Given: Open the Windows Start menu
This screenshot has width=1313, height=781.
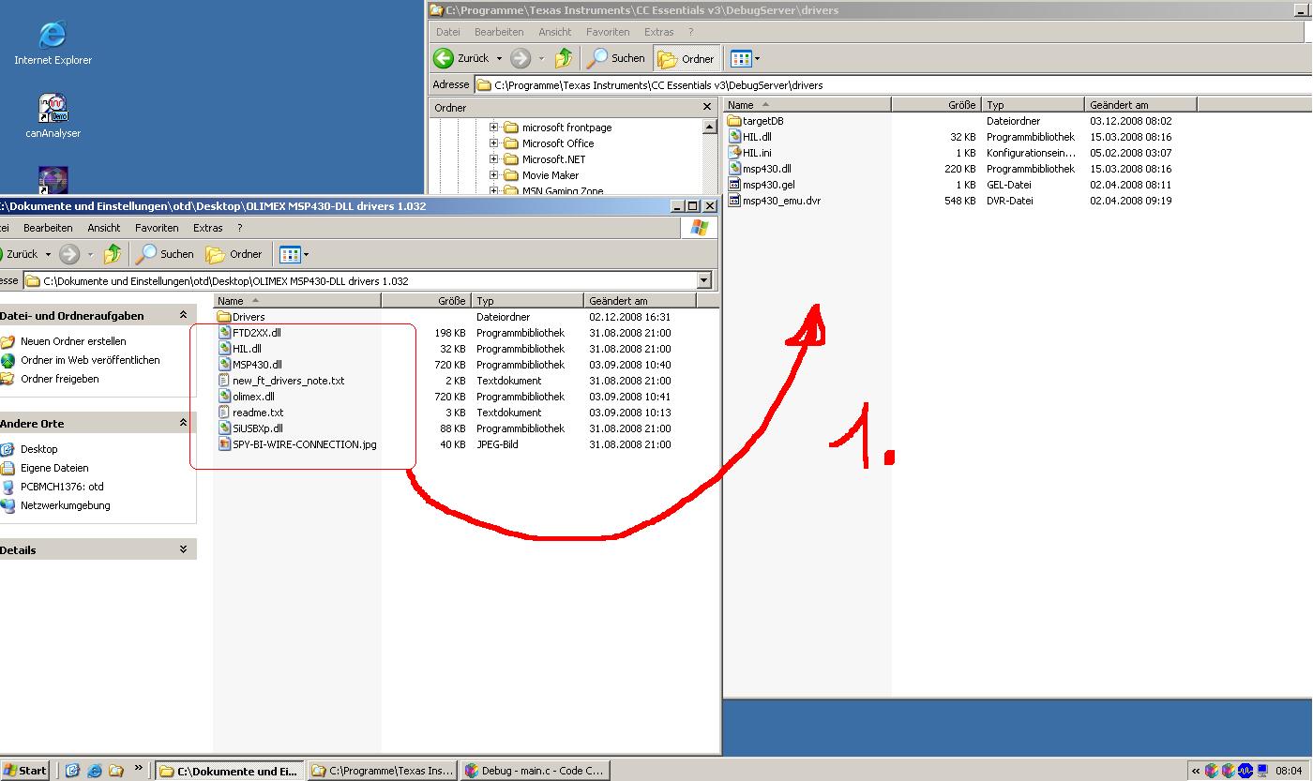Looking at the screenshot, I should pos(25,771).
